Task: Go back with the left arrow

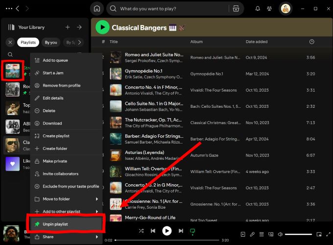Action: tap(18, 9)
